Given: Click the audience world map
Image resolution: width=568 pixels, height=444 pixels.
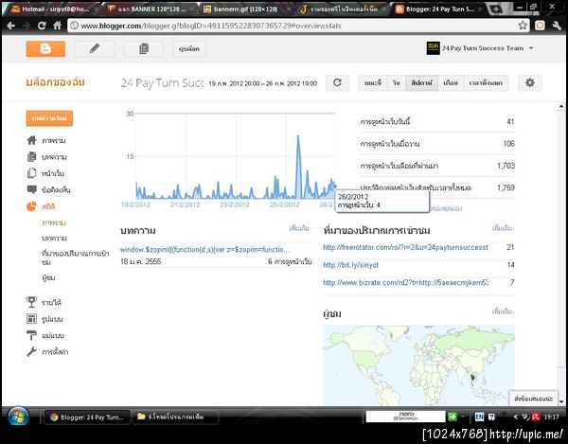Looking at the screenshot, I should pyautogui.click(x=418, y=364).
